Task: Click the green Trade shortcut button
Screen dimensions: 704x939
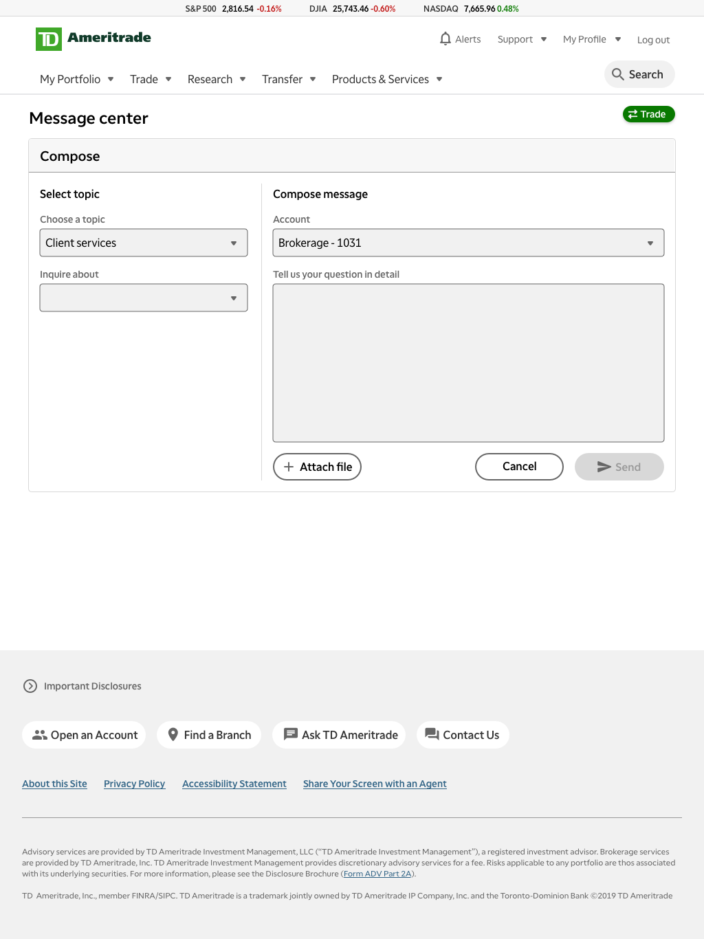Action: tap(648, 114)
